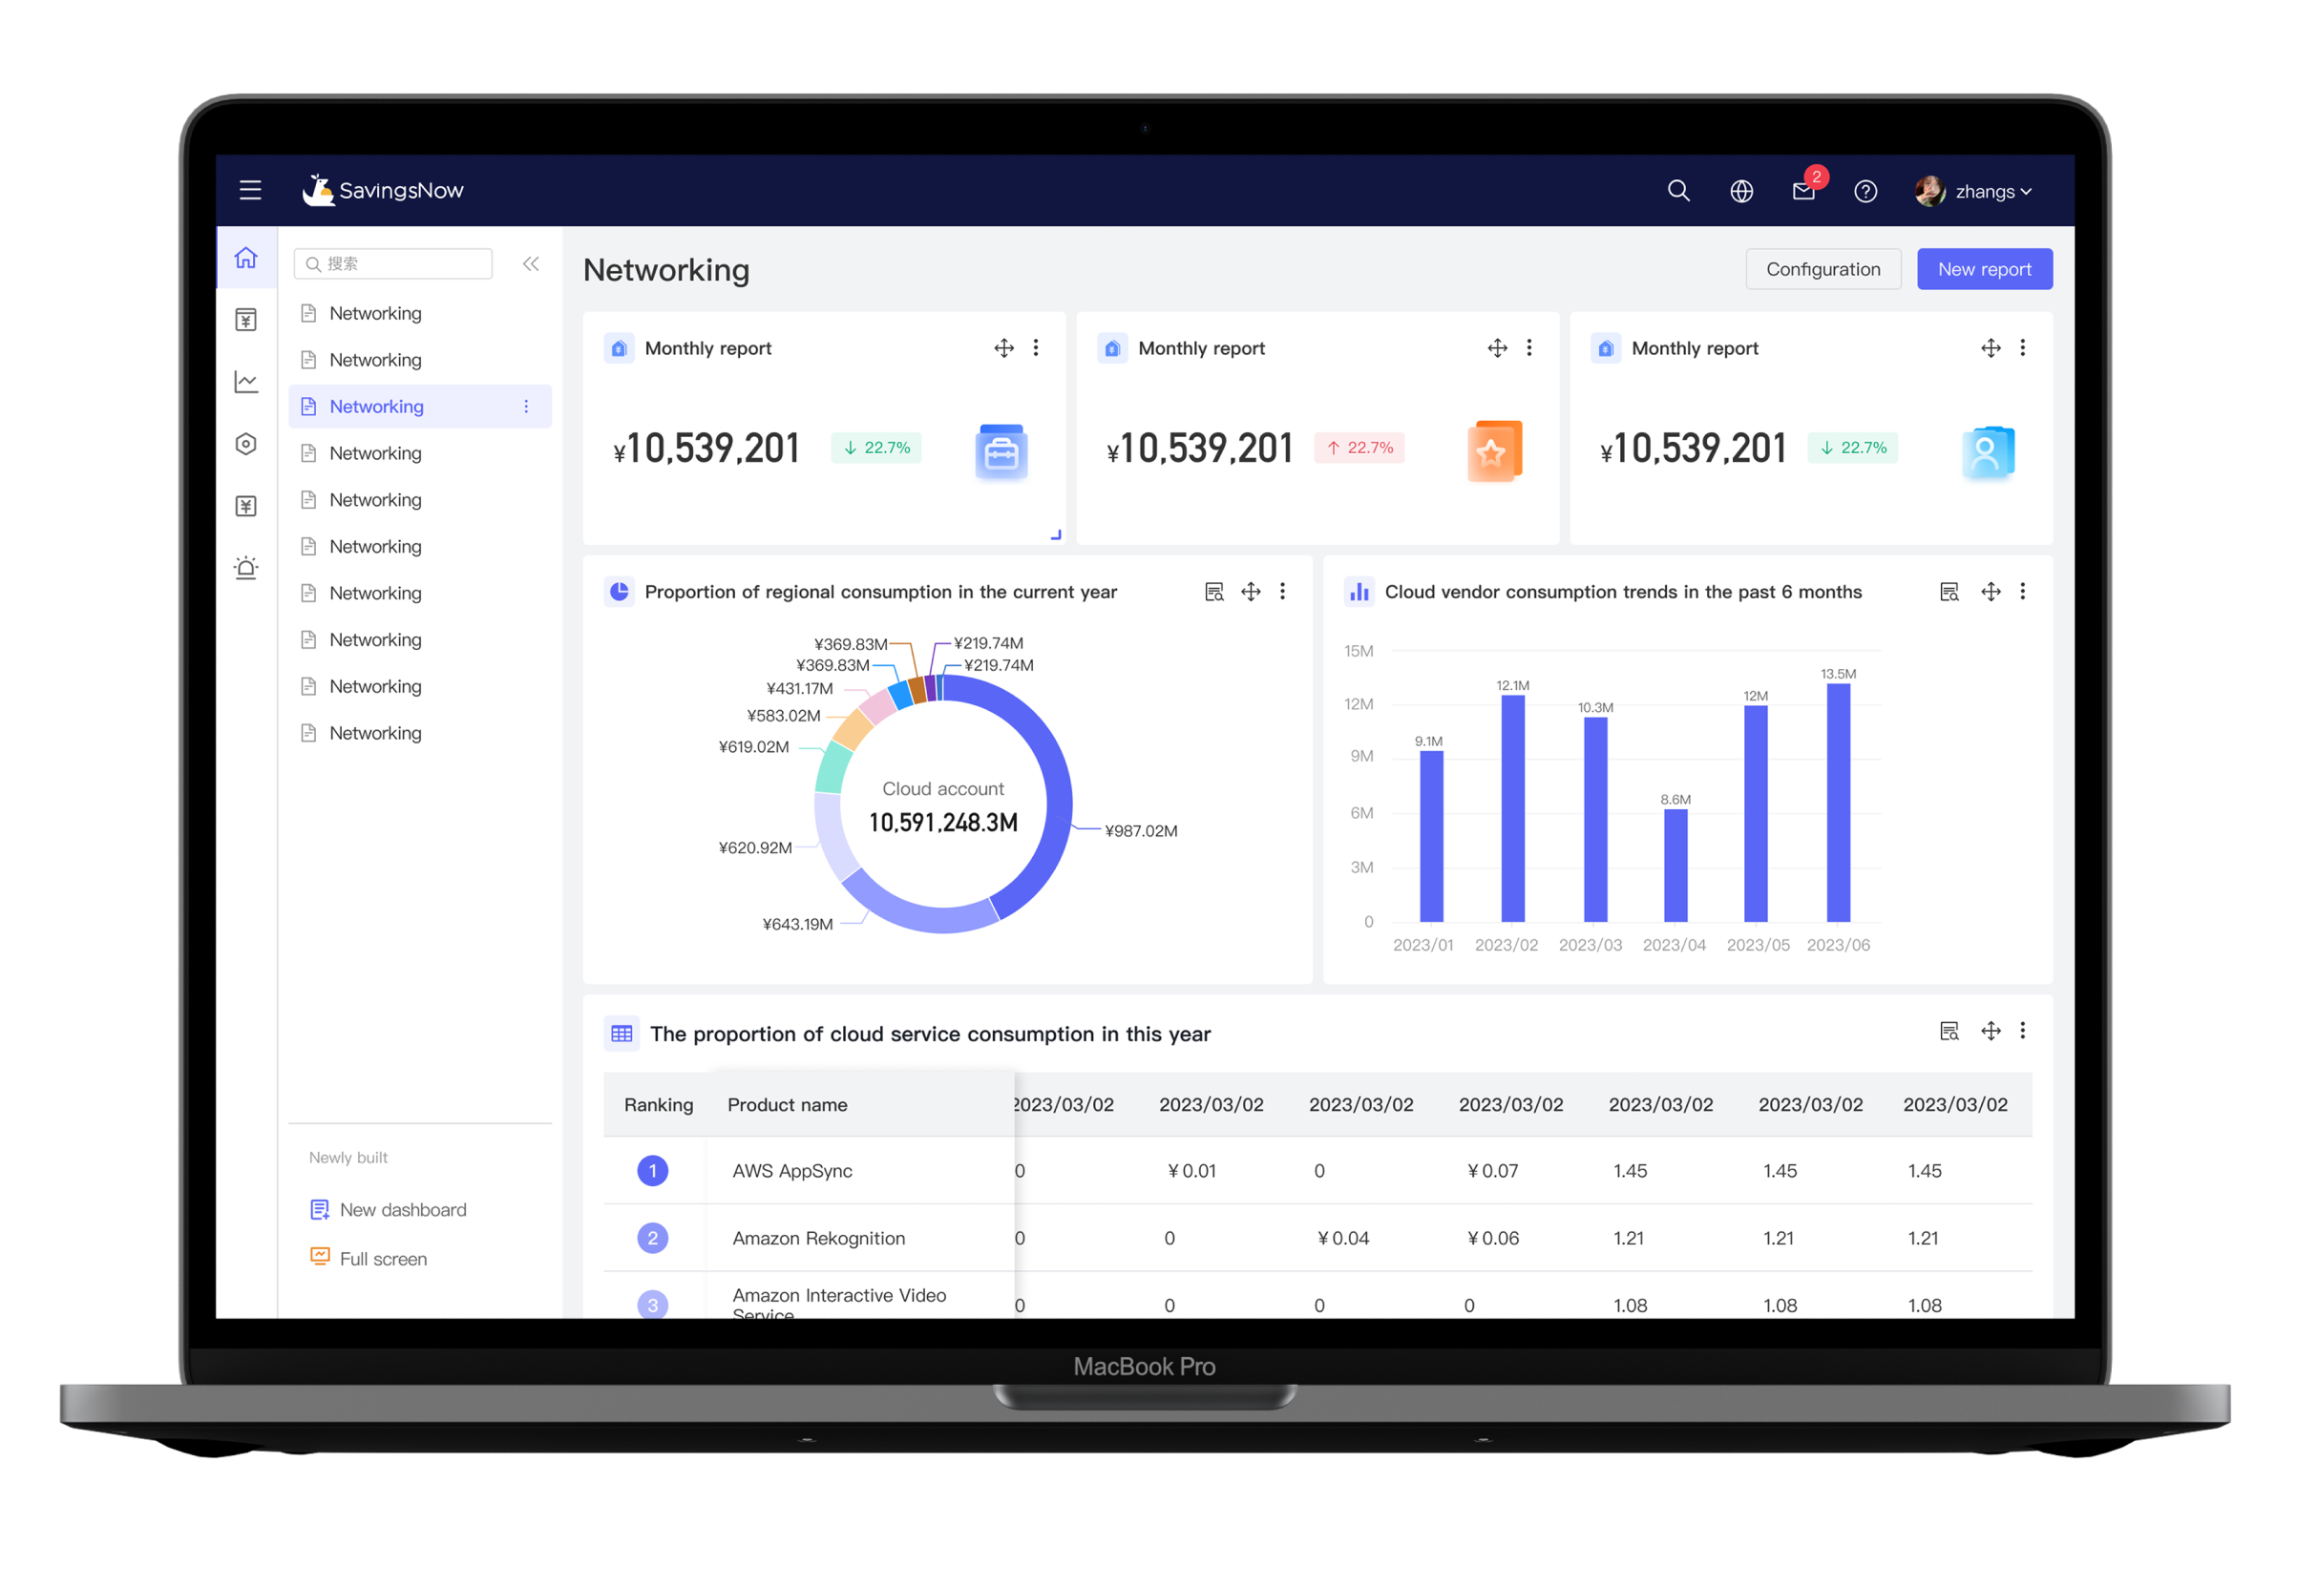Screen dimensions: 2318x1588
Task: Select the last Networking item in the sidebar
Action: pyautogui.click(x=375, y=733)
